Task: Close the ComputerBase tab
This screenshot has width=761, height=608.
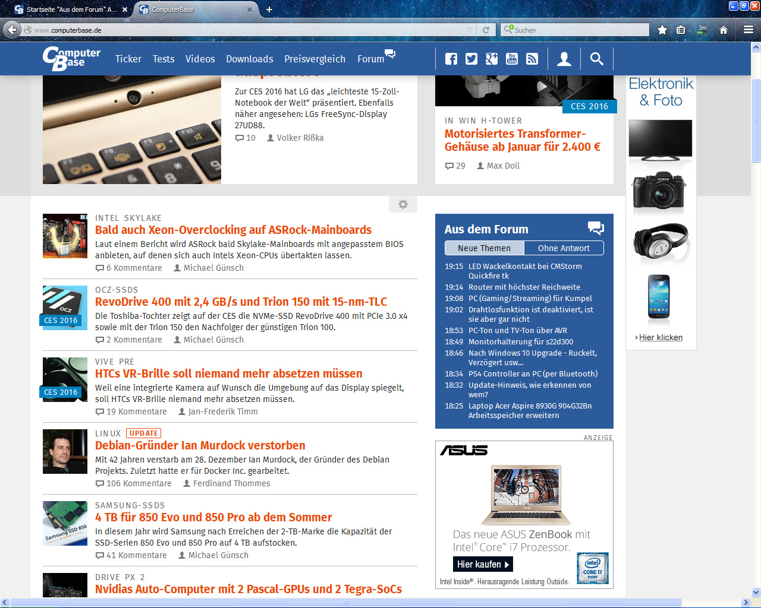Action: point(250,9)
